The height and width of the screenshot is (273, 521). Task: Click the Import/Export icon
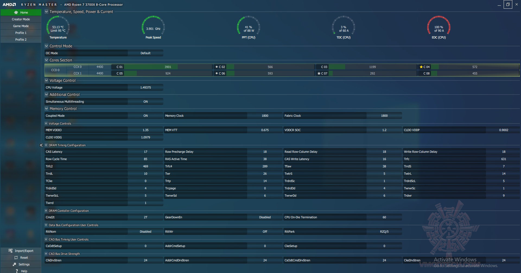11,251
